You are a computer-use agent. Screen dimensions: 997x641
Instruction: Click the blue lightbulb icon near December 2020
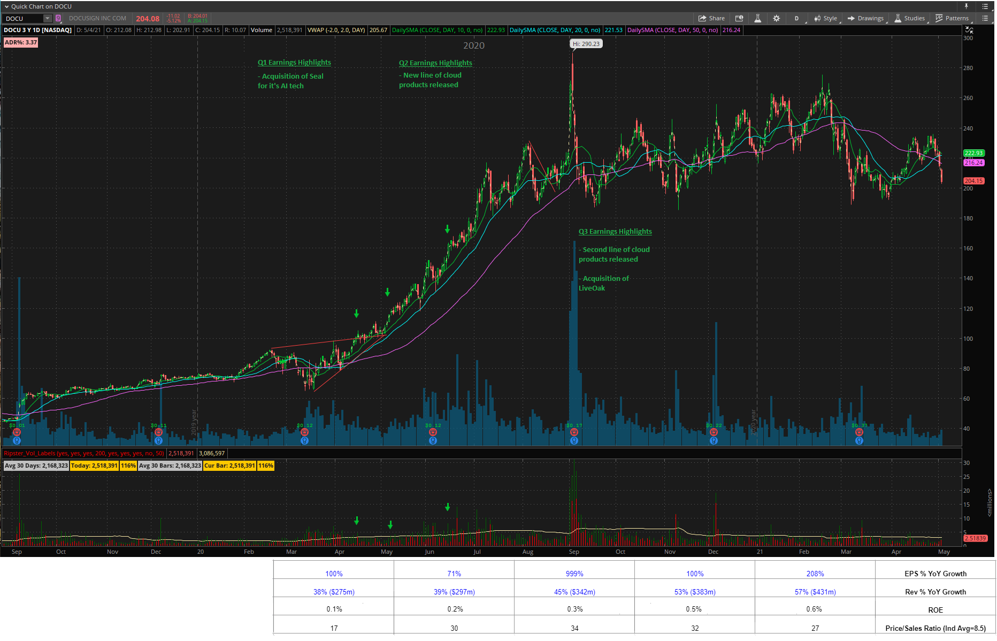714,441
